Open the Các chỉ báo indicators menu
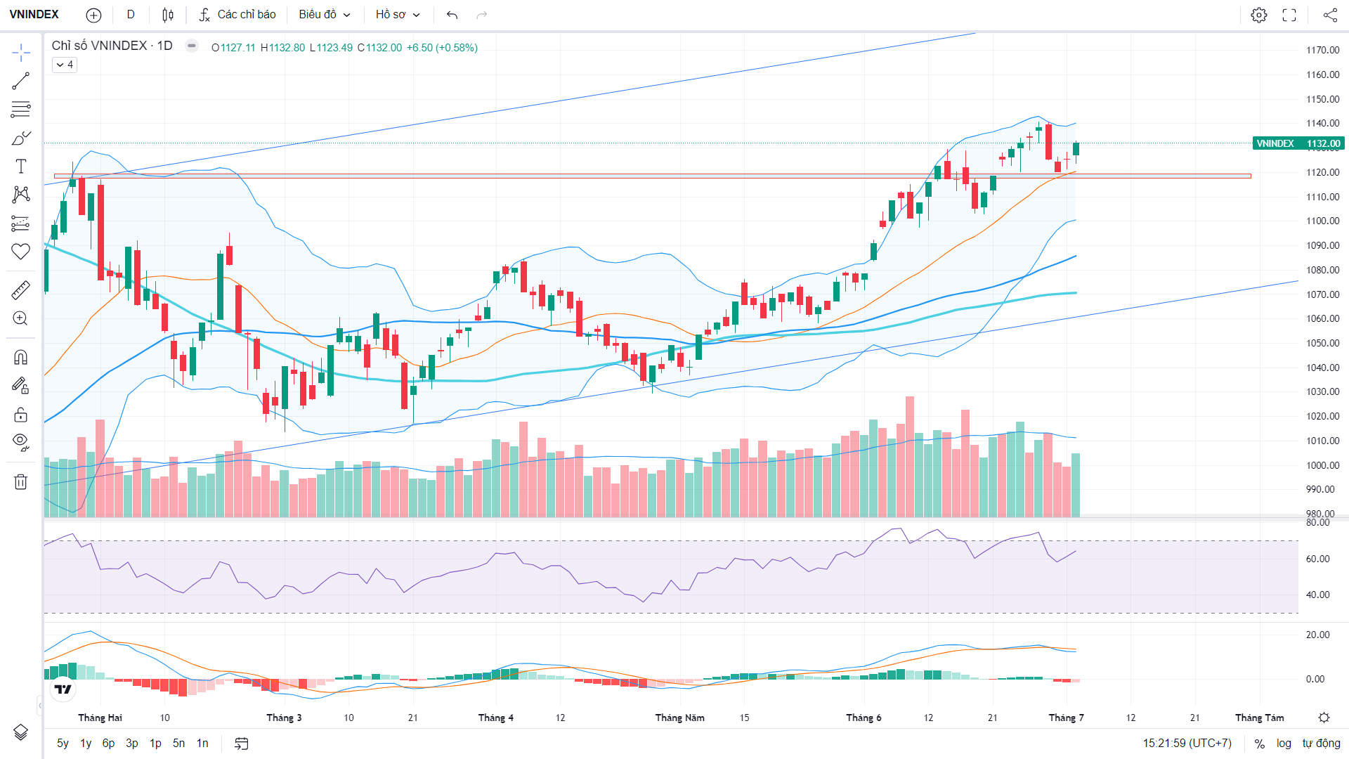 [237, 15]
